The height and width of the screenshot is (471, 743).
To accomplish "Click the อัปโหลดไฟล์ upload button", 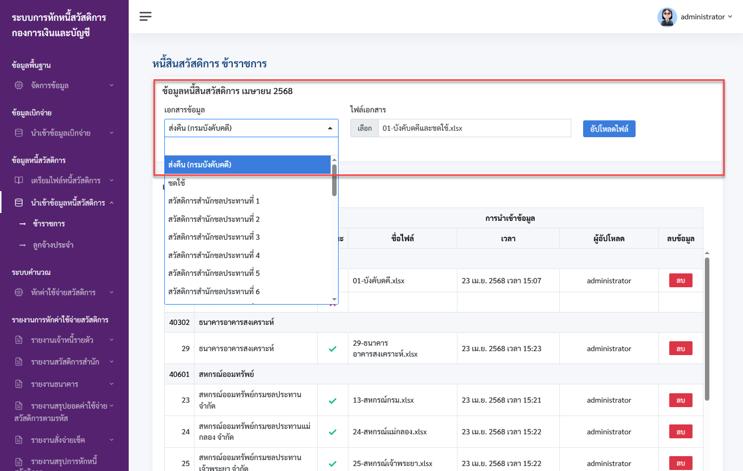I will (609, 129).
